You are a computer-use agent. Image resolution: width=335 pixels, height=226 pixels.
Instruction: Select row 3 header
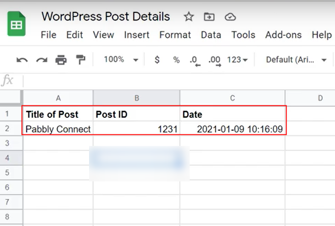click(11, 143)
